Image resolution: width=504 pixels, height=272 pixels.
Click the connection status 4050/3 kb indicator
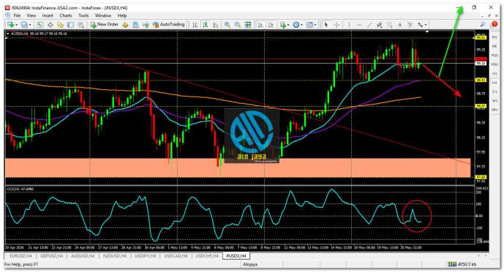pyautogui.click(x=462, y=264)
